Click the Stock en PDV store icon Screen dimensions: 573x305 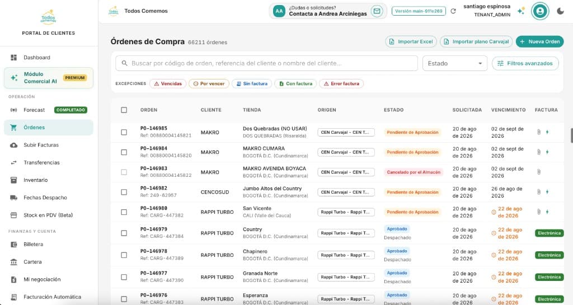(13, 215)
